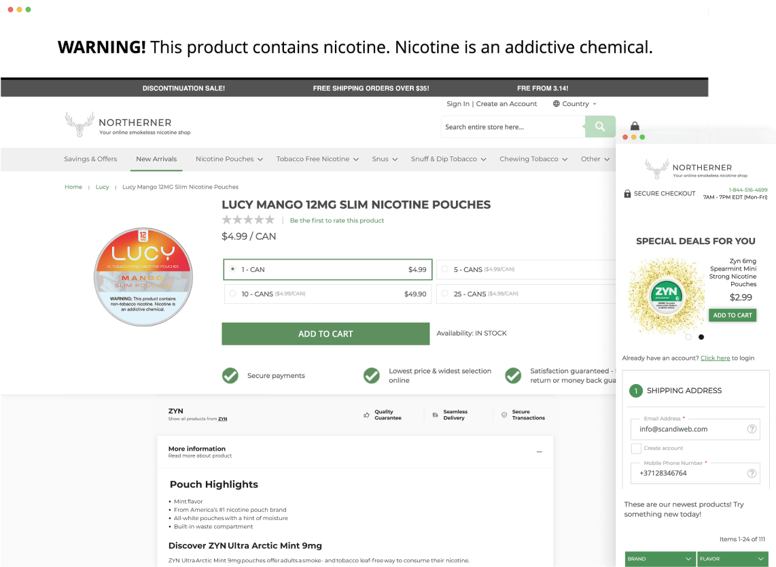Click the Secure payments checkmark icon

click(230, 376)
